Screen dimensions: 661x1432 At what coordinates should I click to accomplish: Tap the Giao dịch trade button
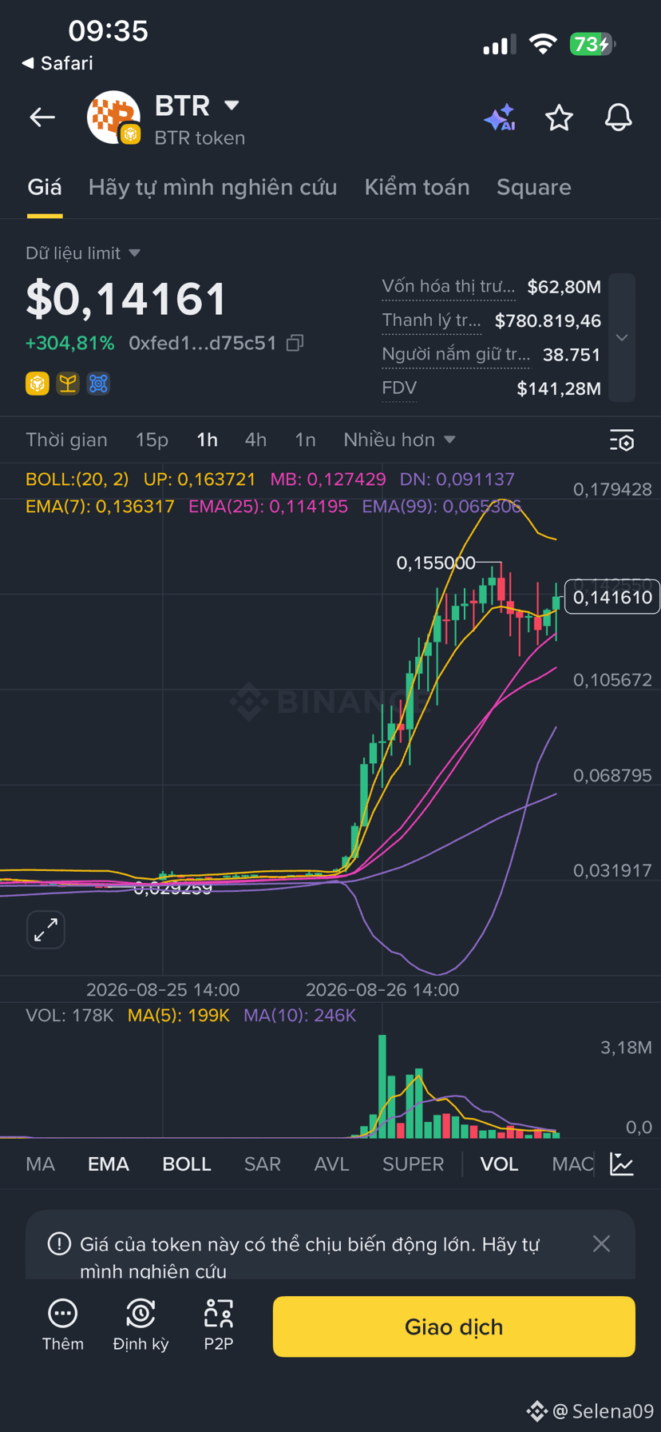point(454,1327)
